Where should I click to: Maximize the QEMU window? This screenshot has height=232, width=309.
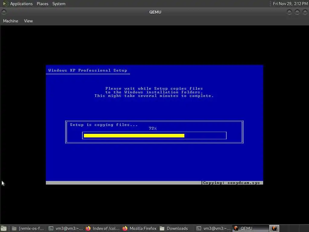point(297,12)
